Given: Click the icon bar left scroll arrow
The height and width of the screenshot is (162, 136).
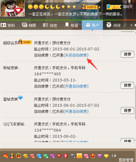Looking at the screenshot, I should (x=112, y=156).
